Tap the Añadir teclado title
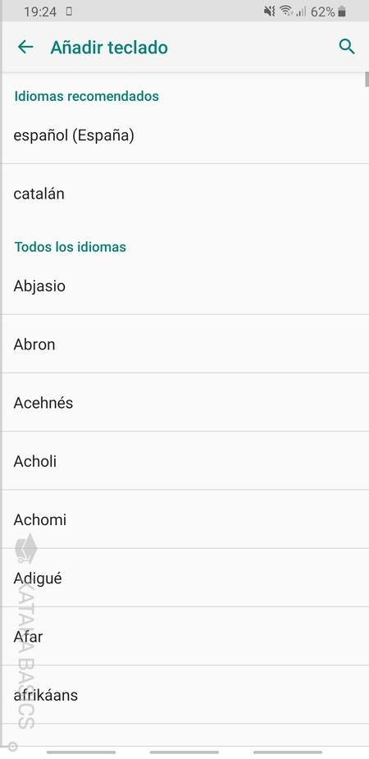 109,48
